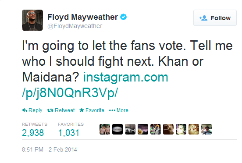Viewport: 242px width, 163px height.
Task: Click the last avatar of person driving
Action: tap(206, 129)
